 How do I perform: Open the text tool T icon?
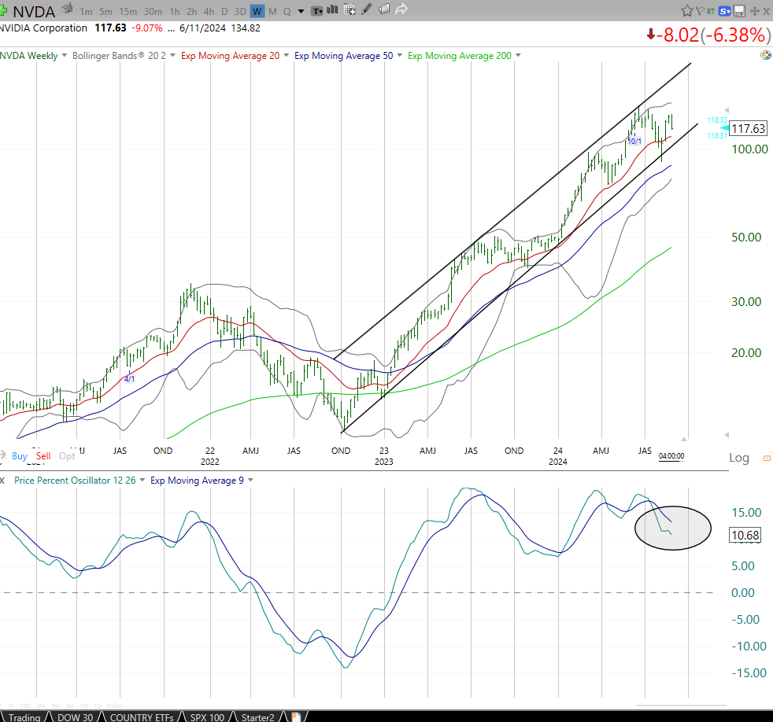pos(317,11)
